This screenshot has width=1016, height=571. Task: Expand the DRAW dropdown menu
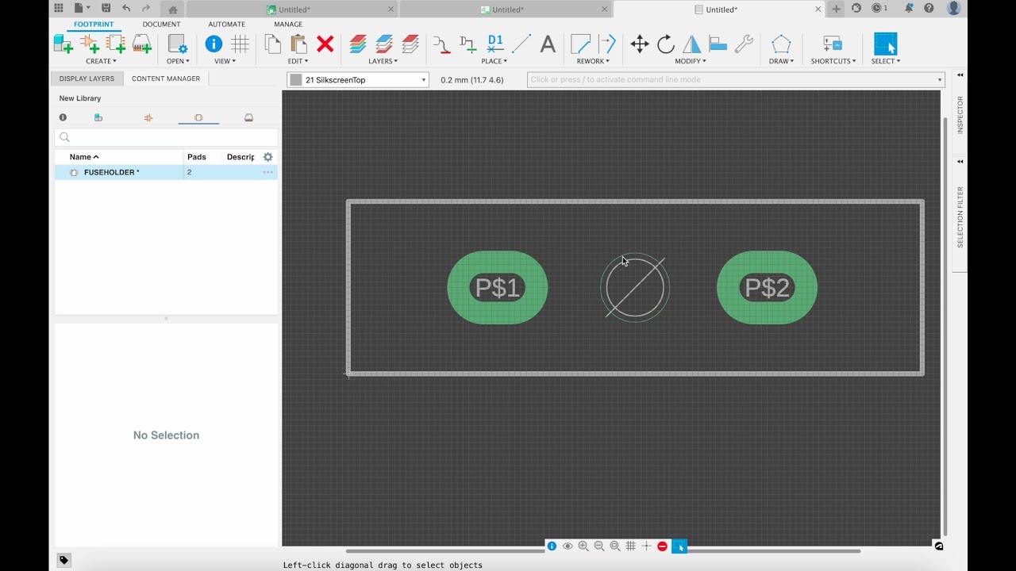pyautogui.click(x=781, y=61)
